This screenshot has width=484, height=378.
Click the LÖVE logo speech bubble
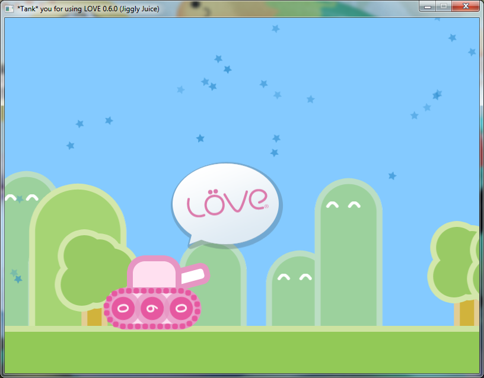227,204
